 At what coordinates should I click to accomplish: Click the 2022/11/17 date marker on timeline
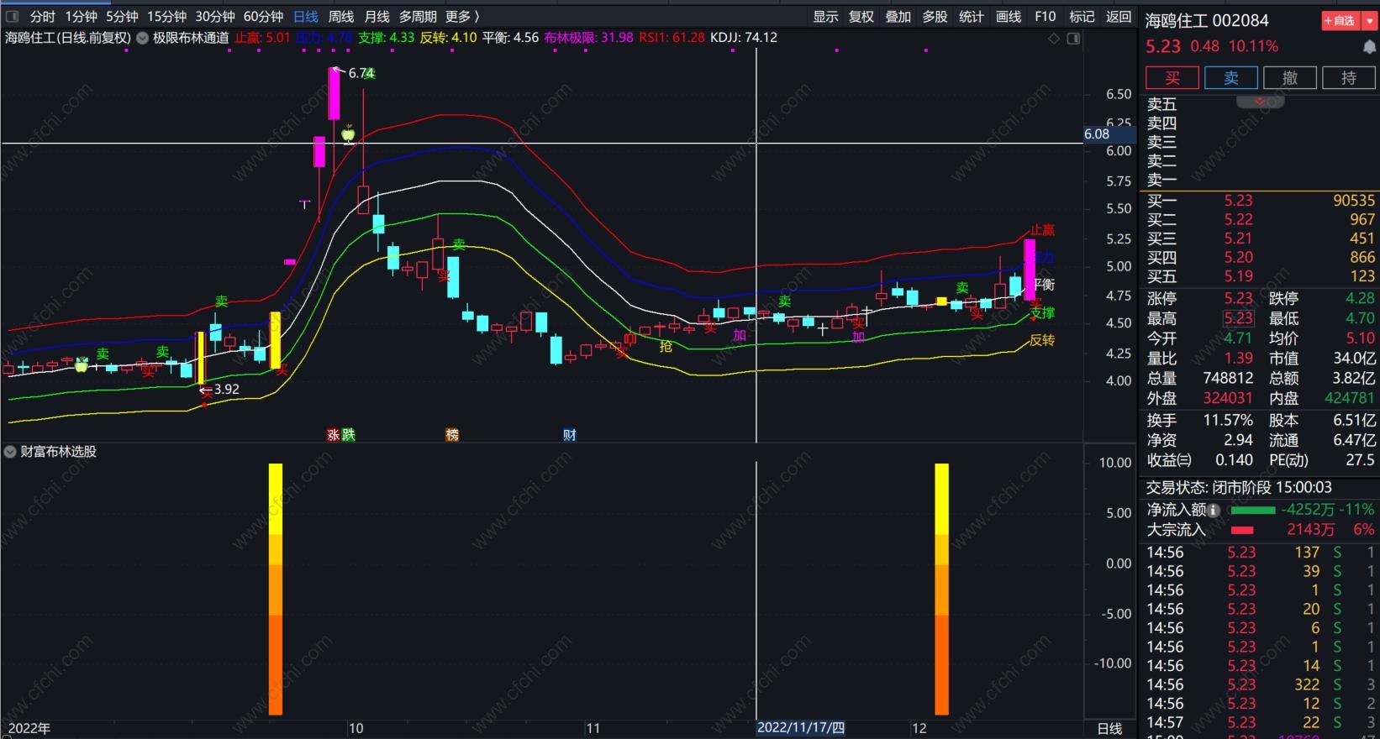click(800, 728)
